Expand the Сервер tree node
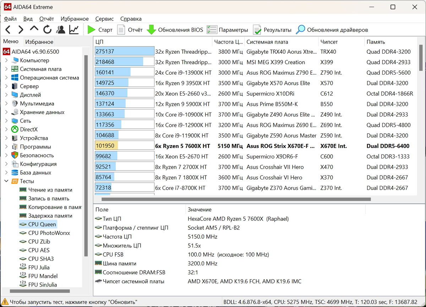 pyautogui.click(x=6, y=86)
